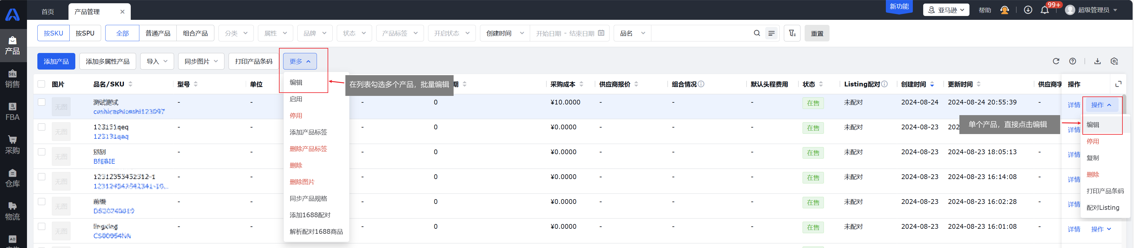Open the 仓库 sidebar module
Viewport: 1134px width, 248px height.
12,178
